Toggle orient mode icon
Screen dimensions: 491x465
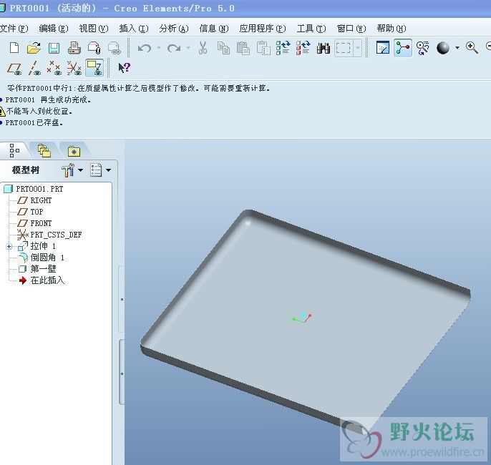[x=423, y=48]
